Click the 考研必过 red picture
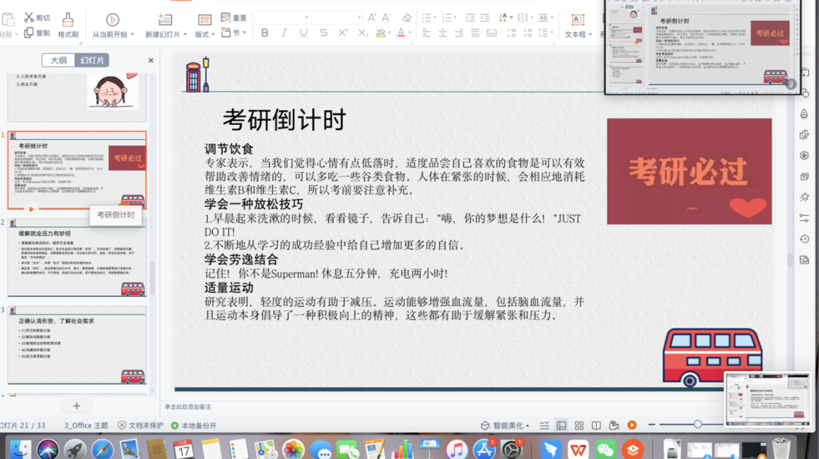The height and width of the screenshot is (459, 819). 689,171
